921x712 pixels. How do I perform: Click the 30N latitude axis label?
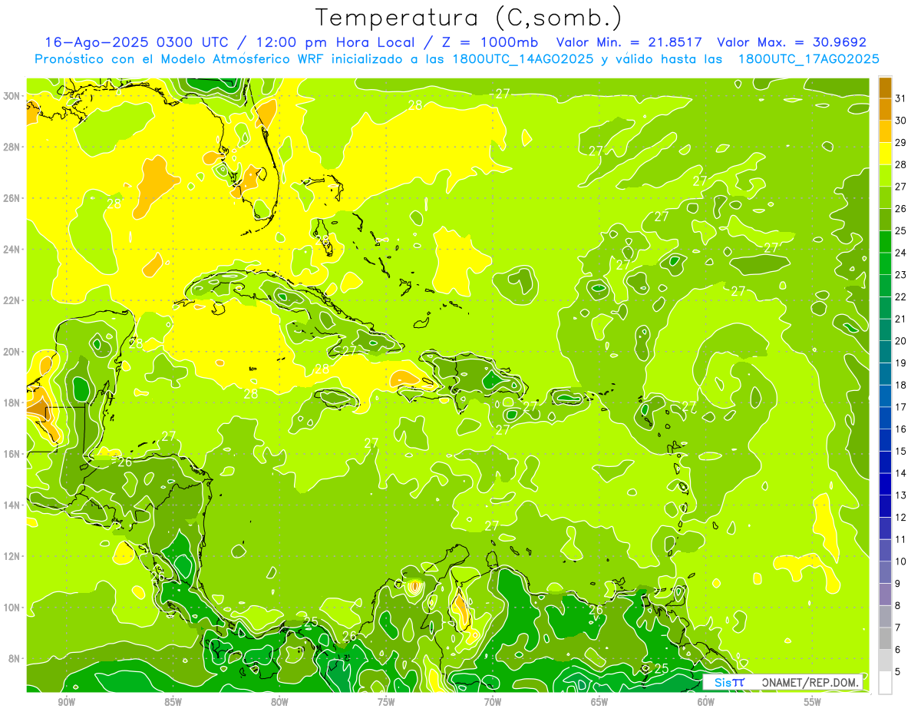12,95
